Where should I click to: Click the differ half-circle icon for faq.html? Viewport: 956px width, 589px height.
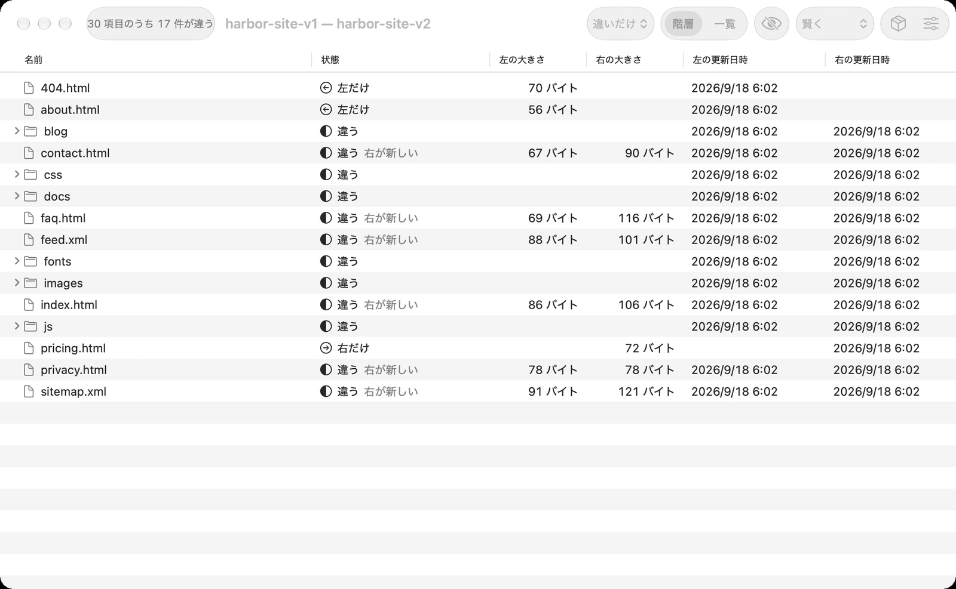pyautogui.click(x=326, y=218)
